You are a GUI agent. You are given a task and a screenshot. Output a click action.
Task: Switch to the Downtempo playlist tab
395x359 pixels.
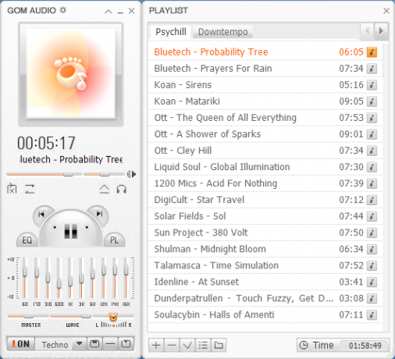click(223, 32)
